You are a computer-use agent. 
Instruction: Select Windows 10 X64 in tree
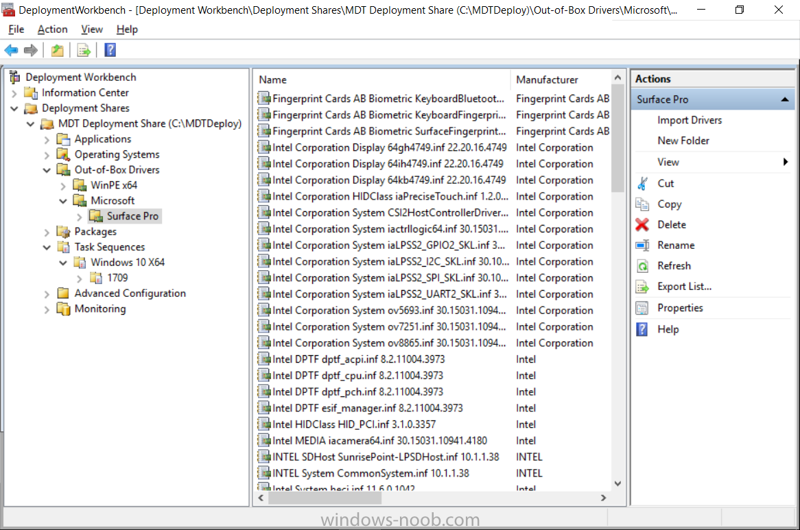128,263
